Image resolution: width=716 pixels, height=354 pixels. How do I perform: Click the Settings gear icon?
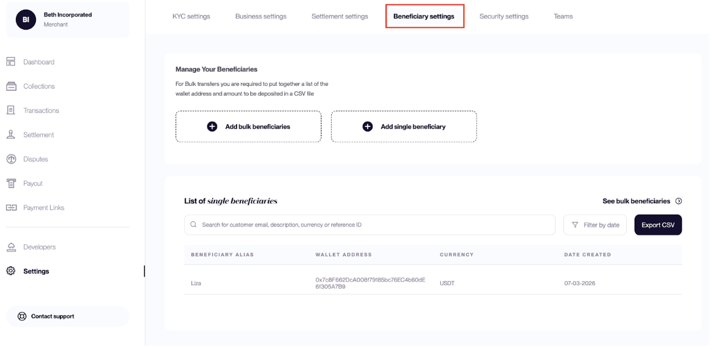pyautogui.click(x=11, y=271)
